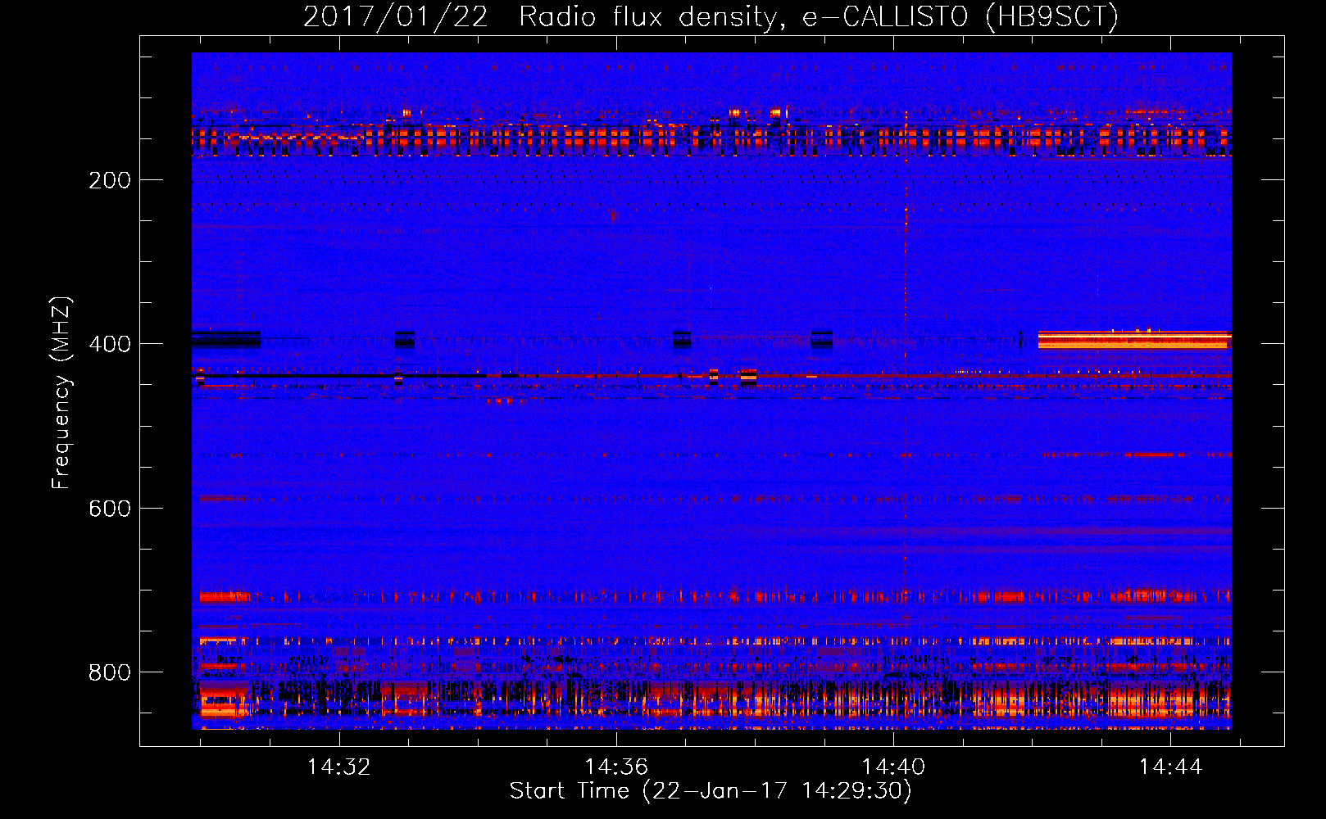Viewport: 1326px width, 819px height.
Task: Click the 14:36 time tick label
Action: (x=616, y=767)
